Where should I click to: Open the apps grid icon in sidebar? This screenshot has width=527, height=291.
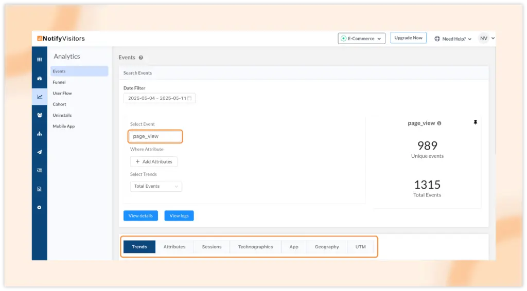40,60
